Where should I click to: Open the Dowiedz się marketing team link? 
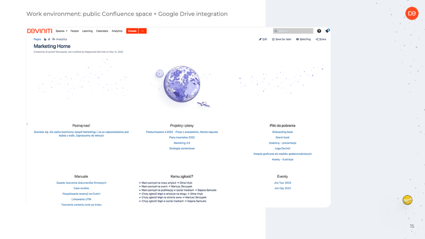pos(81,134)
